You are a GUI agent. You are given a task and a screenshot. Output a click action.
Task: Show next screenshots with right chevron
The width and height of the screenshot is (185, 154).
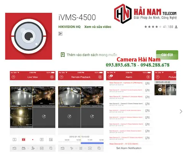tap(181, 111)
